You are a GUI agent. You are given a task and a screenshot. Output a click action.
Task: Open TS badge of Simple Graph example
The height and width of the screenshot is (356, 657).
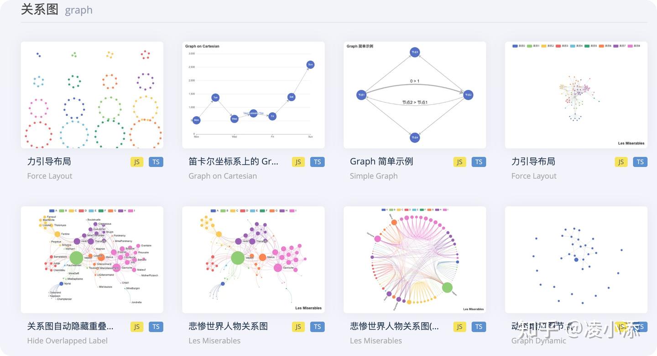(479, 162)
